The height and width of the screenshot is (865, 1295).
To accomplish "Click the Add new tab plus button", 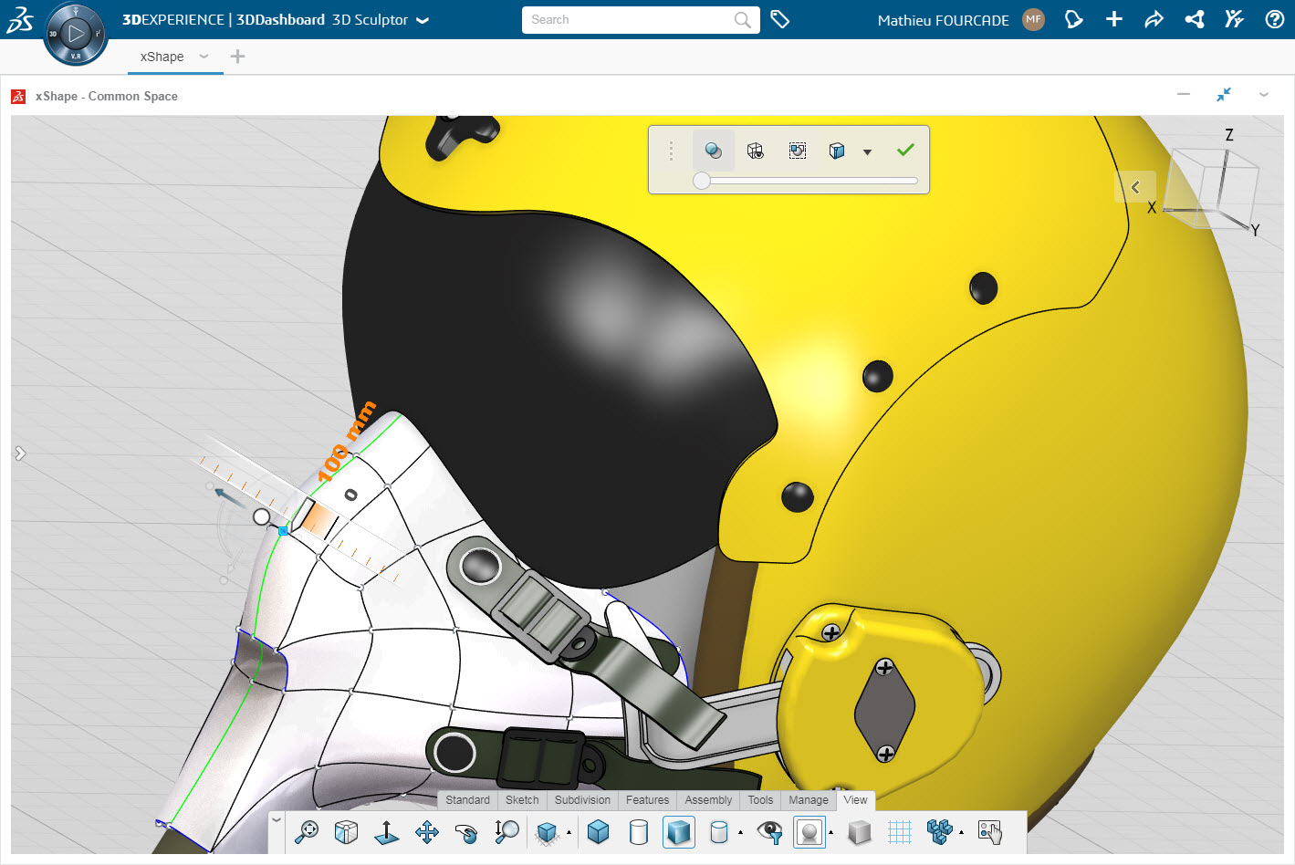I will [x=237, y=56].
